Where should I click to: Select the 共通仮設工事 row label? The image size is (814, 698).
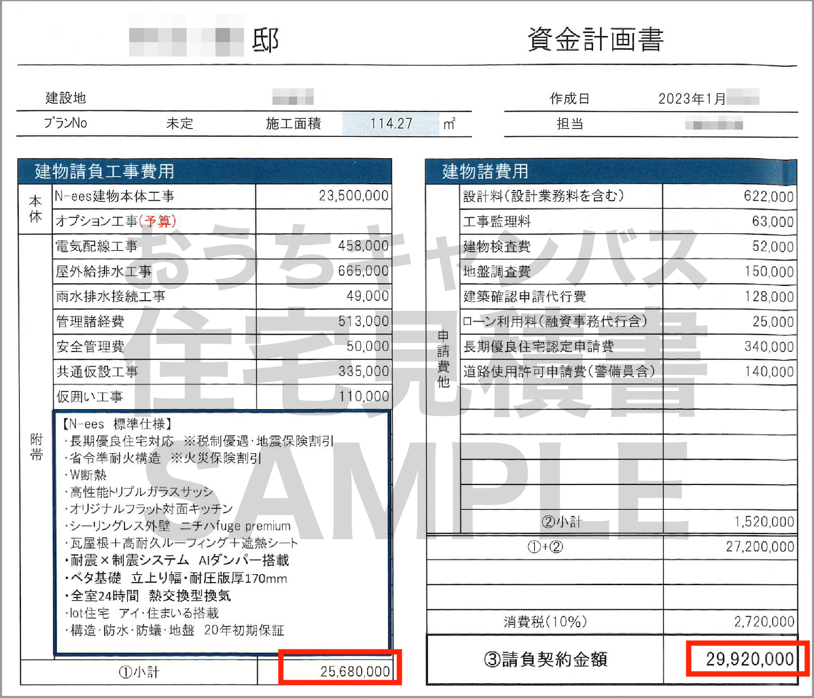(x=97, y=371)
